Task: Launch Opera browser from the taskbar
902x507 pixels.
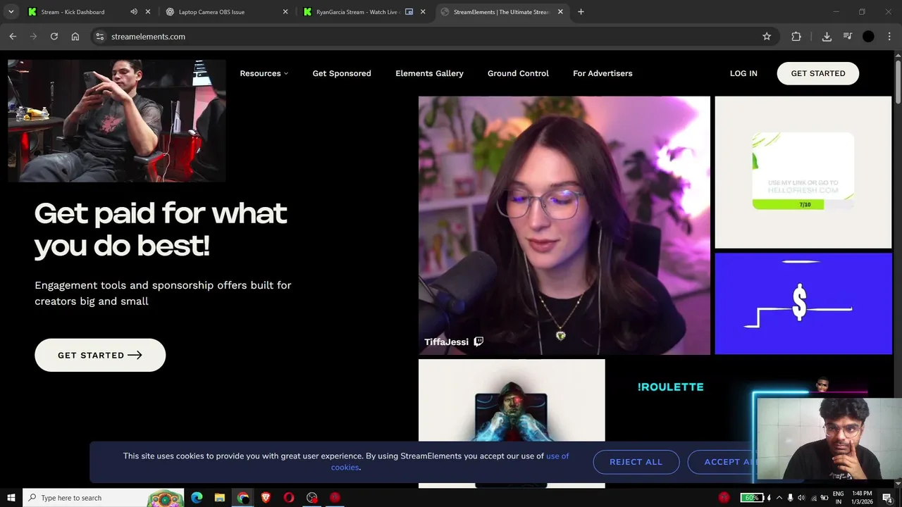Action: 289,498
